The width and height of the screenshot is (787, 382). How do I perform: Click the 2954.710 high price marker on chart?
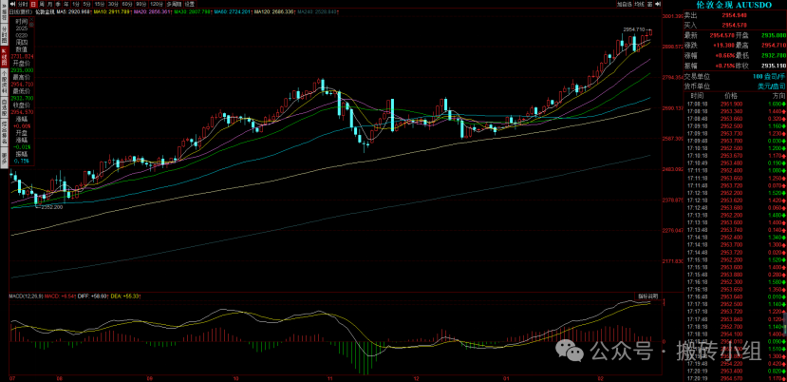(x=633, y=29)
